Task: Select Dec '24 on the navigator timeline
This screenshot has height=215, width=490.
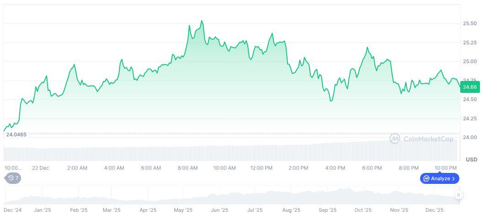Action: click(12, 210)
